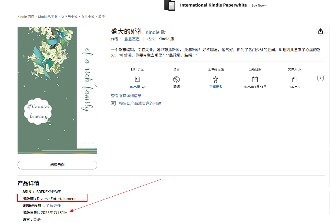The width and height of the screenshot is (330, 223).
Task: Click the publication date calendar icon
Action: pyautogui.click(x=255, y=79)
